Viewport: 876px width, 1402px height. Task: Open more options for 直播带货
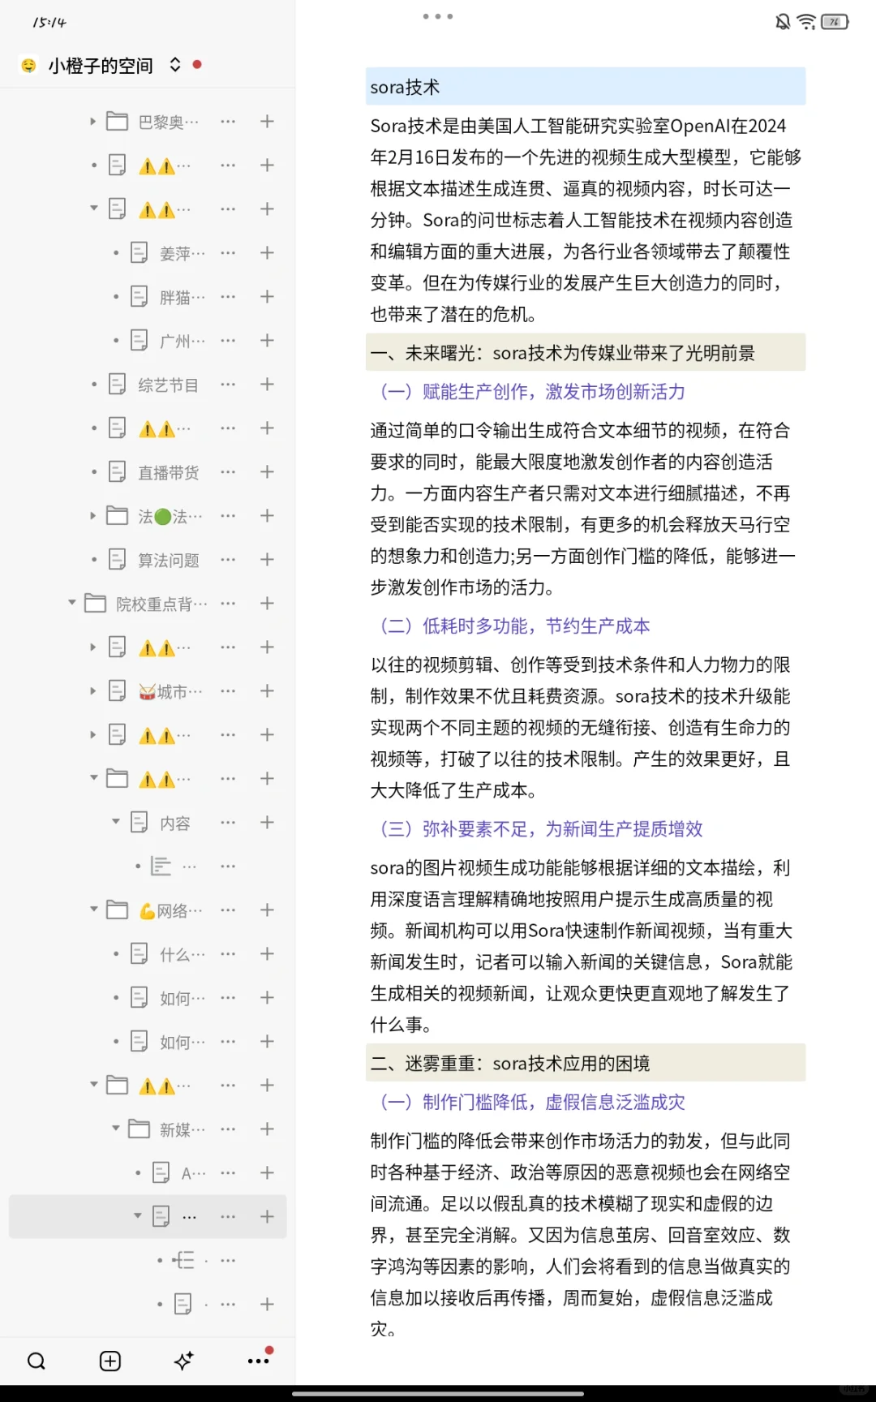click(x=228, y=472)
